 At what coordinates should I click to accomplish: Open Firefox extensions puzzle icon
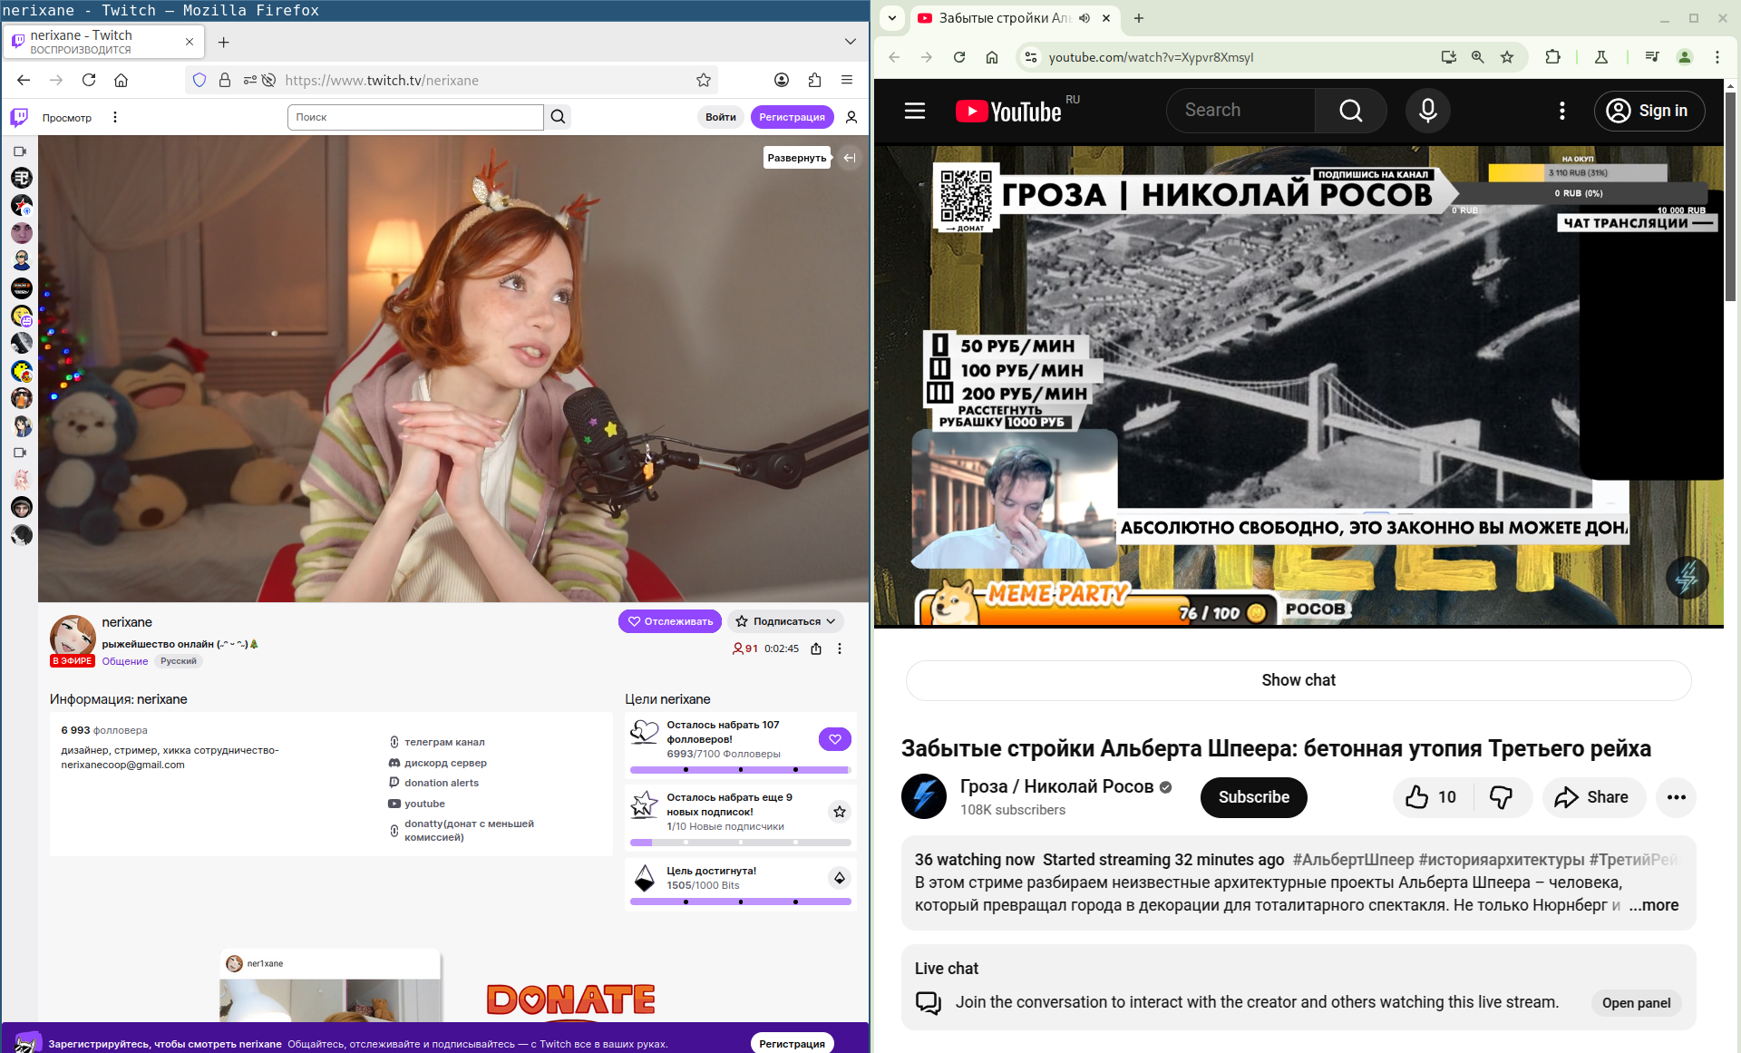pos(814,80)
